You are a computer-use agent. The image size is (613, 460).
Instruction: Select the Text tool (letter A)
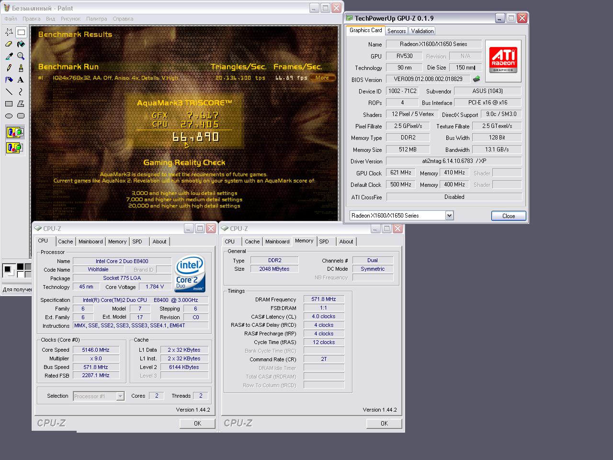21,80
